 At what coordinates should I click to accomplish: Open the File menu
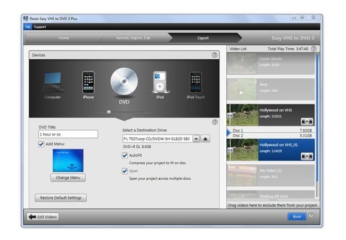(x=28, y=27)
